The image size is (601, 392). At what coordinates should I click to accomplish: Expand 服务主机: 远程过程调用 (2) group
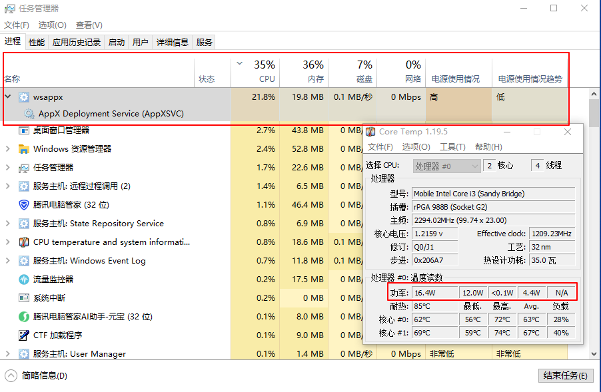[x=8, y=186]
